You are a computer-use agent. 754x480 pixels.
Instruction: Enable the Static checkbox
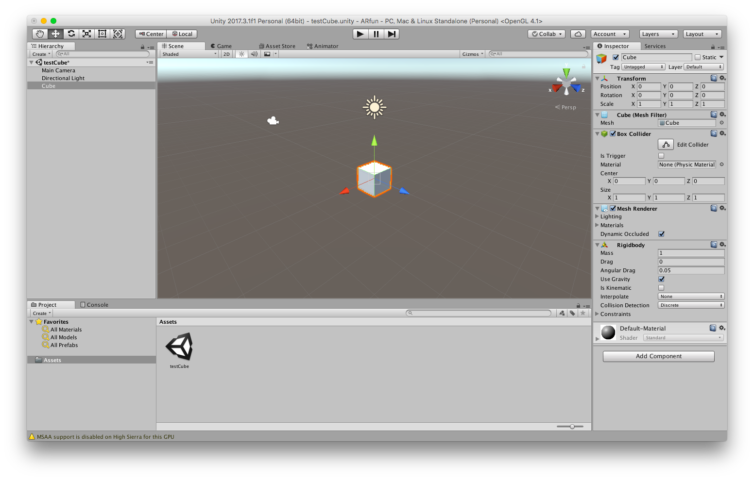(x=698, y=57)
